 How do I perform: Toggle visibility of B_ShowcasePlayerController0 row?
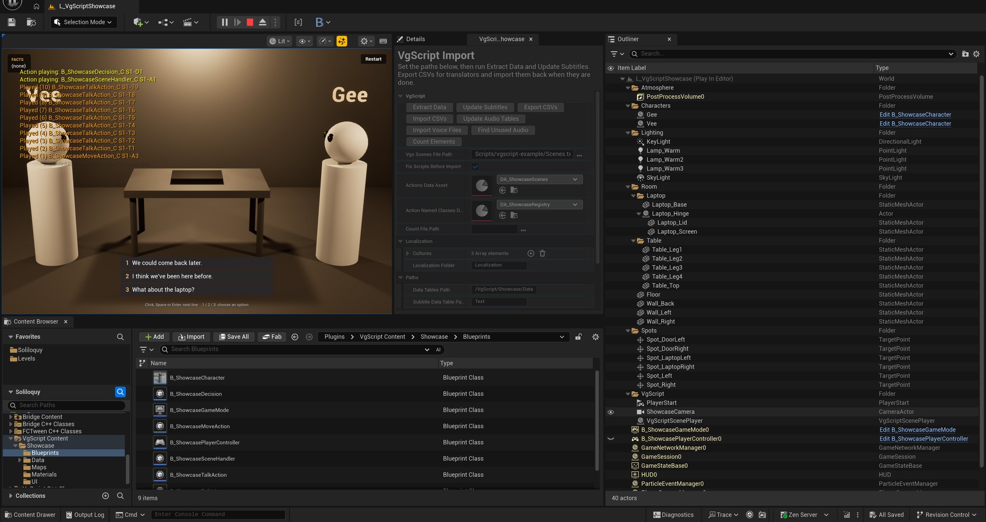[x=611, y=439]
